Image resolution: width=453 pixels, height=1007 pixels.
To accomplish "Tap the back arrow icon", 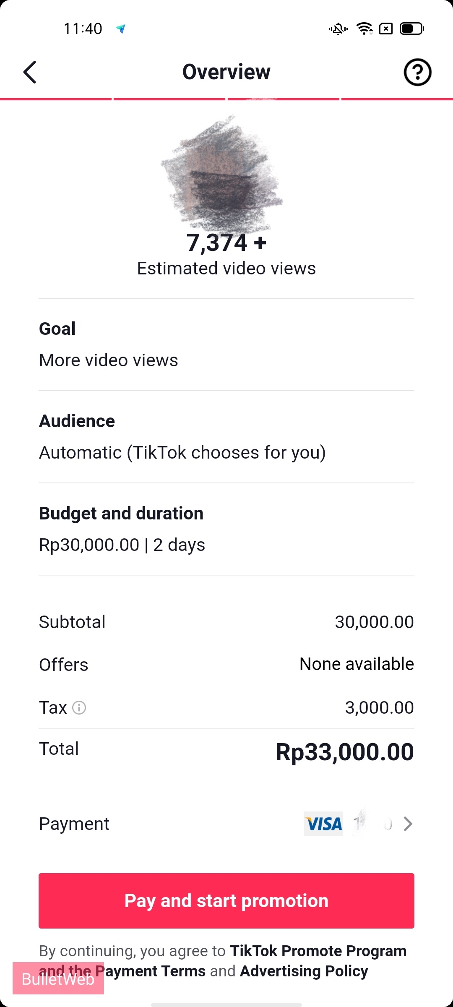I will [x=30, y=72].
